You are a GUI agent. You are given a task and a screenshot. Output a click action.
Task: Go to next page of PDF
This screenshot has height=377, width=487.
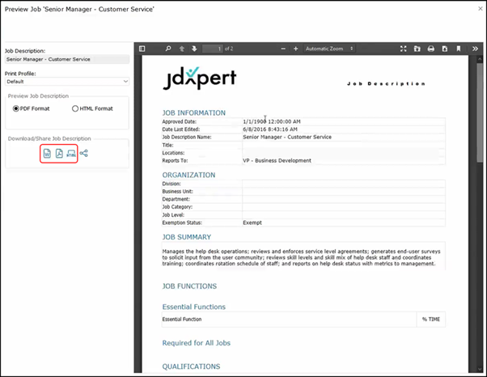pyautogui.click(x=194, y=49)
